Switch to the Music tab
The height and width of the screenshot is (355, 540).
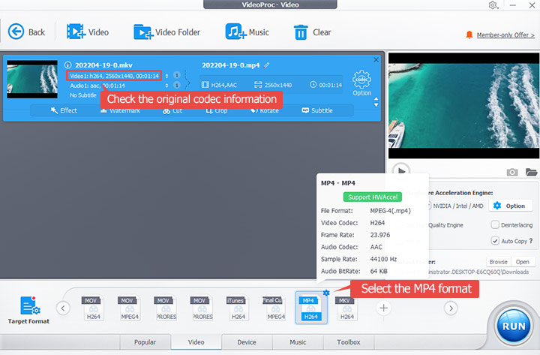298,342
